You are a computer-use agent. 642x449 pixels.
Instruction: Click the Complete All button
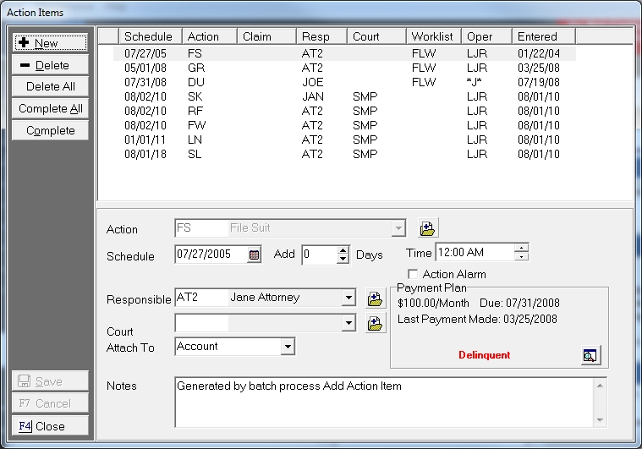50,109
